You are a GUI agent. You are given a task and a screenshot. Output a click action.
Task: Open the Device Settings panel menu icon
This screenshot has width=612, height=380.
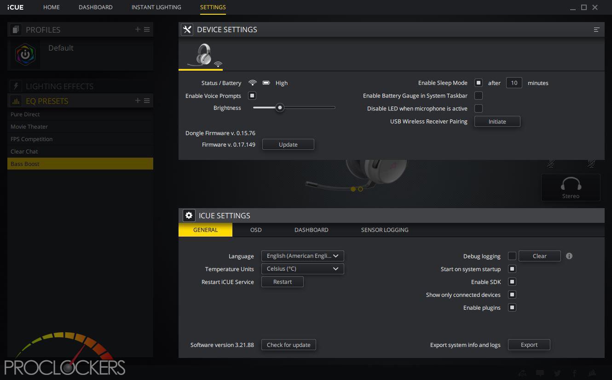click(596, 29)
